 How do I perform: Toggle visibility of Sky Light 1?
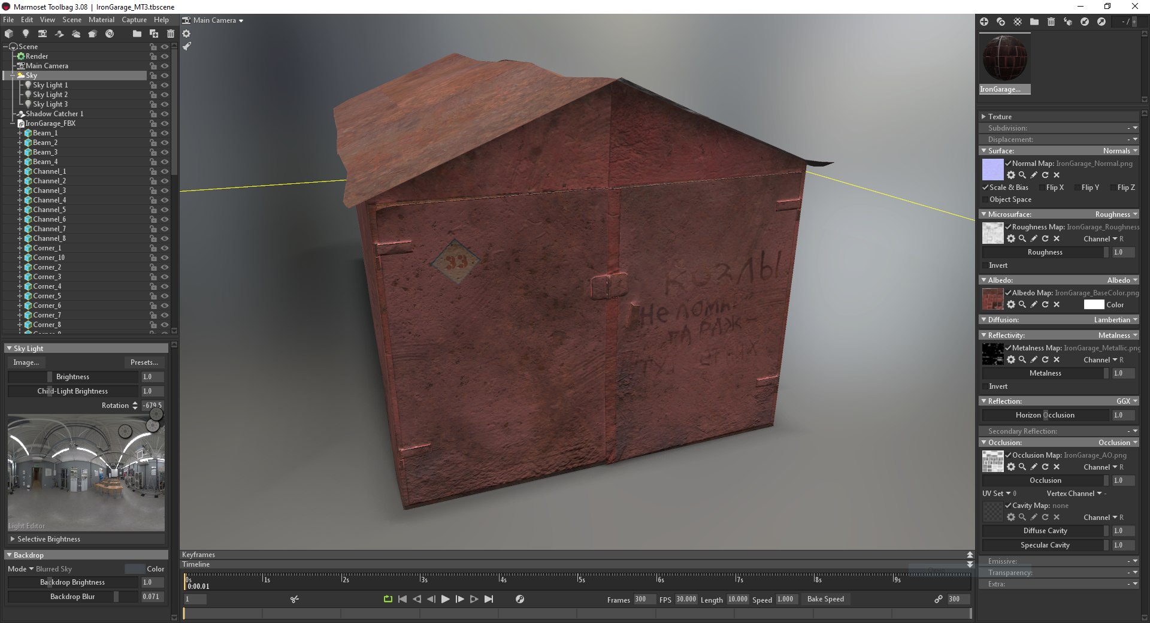click(165, 85)
